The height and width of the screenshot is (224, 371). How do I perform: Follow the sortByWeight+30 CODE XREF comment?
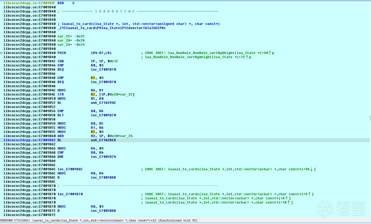(207, 53)
